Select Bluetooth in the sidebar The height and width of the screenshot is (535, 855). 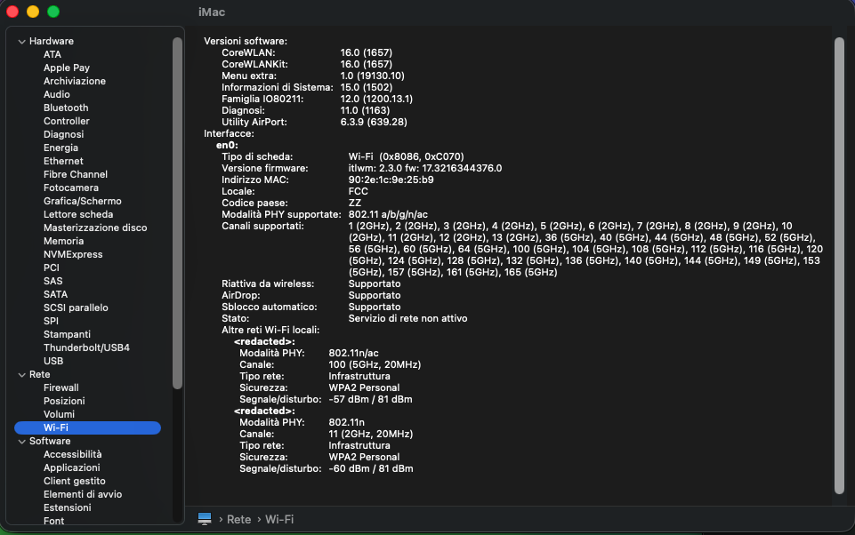click(x=66, y=108)
